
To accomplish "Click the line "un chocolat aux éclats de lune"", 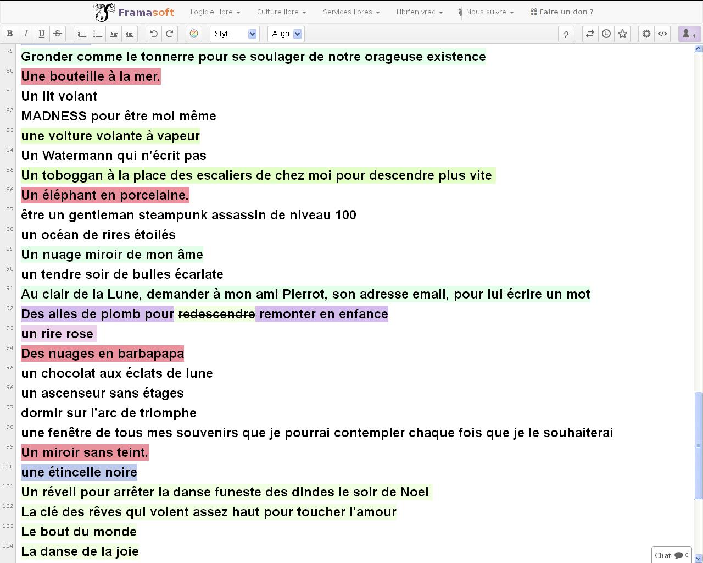I will click(117, 373).
